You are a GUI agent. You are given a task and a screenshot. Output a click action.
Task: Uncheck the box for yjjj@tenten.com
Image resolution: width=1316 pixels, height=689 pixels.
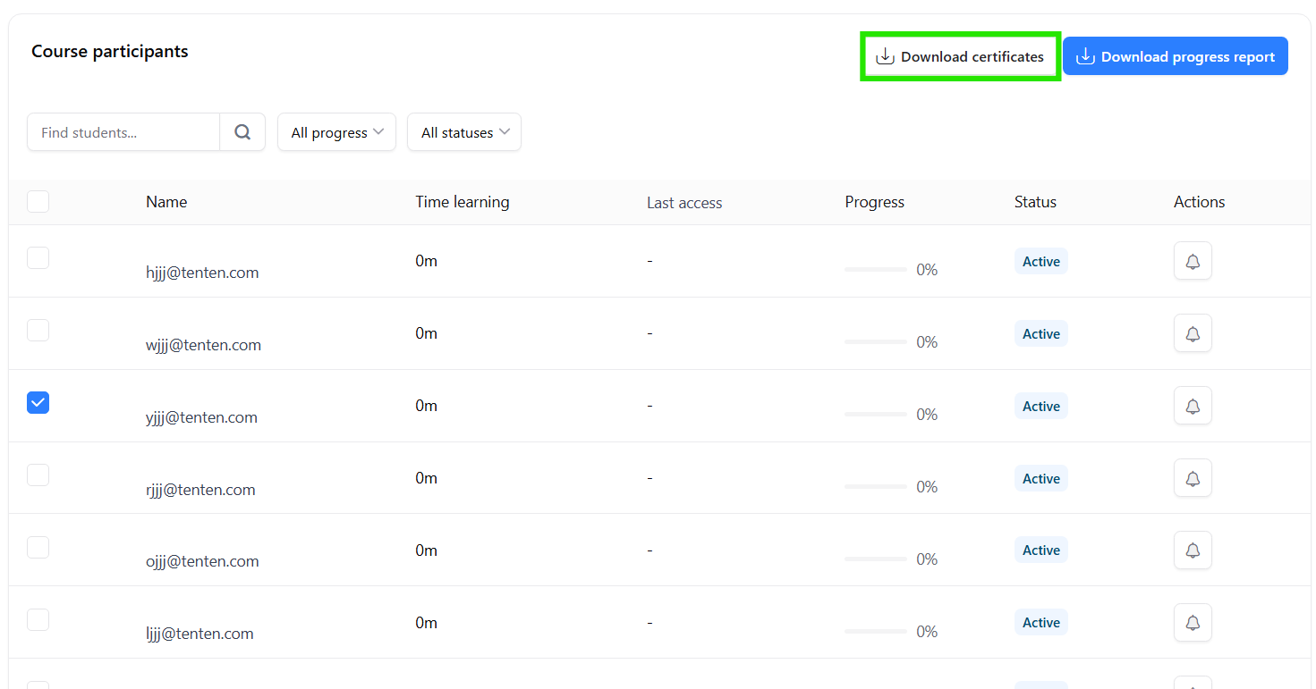click(38, 403)
